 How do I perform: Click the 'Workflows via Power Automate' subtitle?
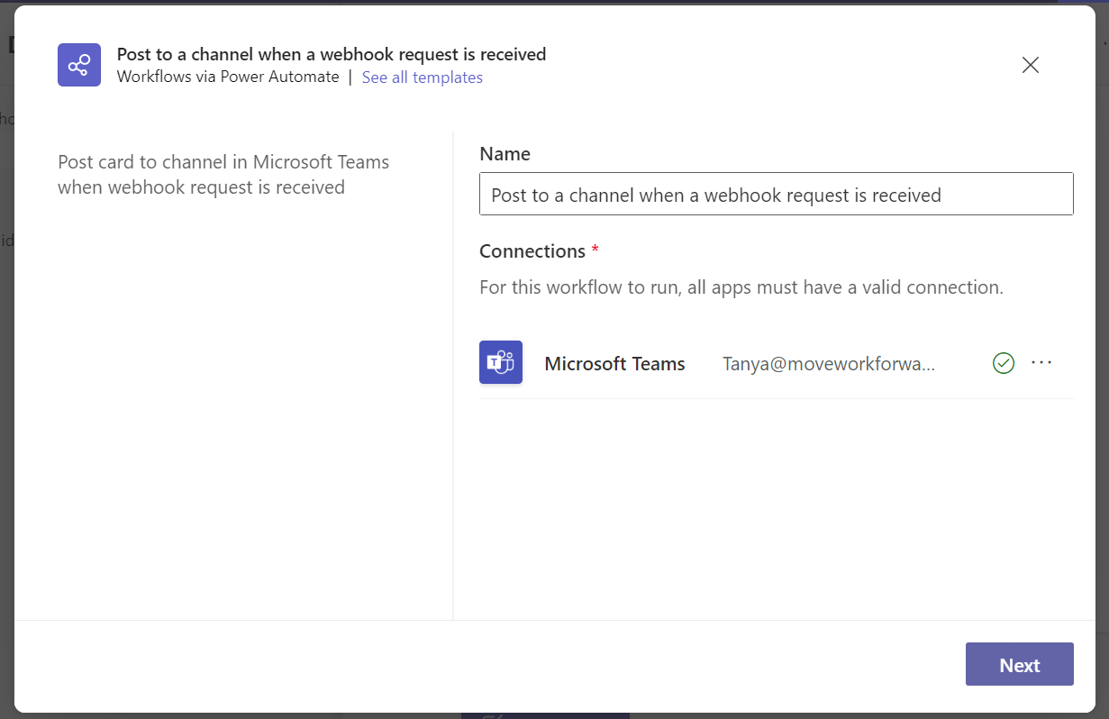(x=228, y=77)
